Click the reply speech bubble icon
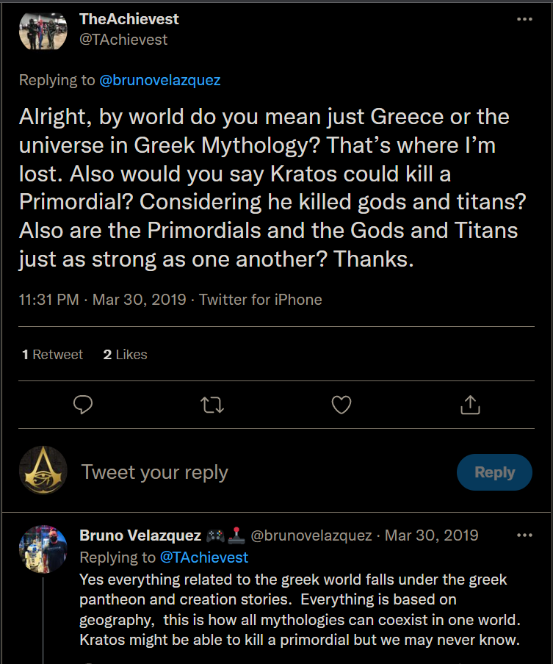Screen dimensions: 553x664 (x=84, y=405)
